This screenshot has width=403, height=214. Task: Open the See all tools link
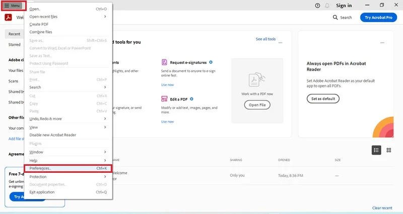click(265, 39)
